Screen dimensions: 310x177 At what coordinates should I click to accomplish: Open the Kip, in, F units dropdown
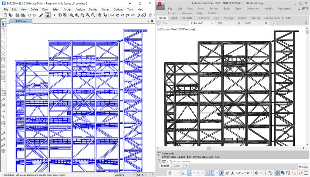(145, 175)
